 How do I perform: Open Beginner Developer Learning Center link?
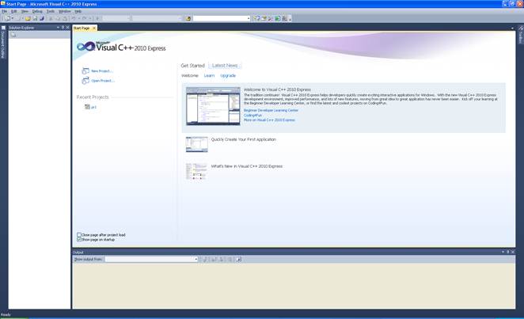pos(271,110)
